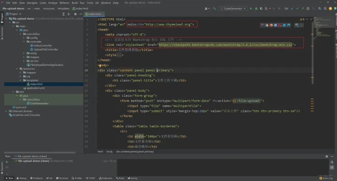The width and height of the screenshot is (337, 181).
Task: Select pom.xml in the project tree
Action: pyautogui.click(x=19, y=108)
